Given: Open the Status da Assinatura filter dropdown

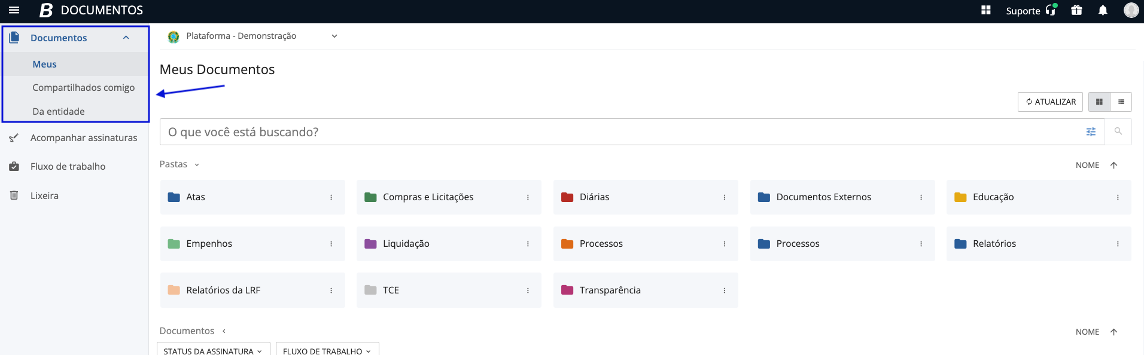Looking at the screenshot, I should click(x=213, y=350).
